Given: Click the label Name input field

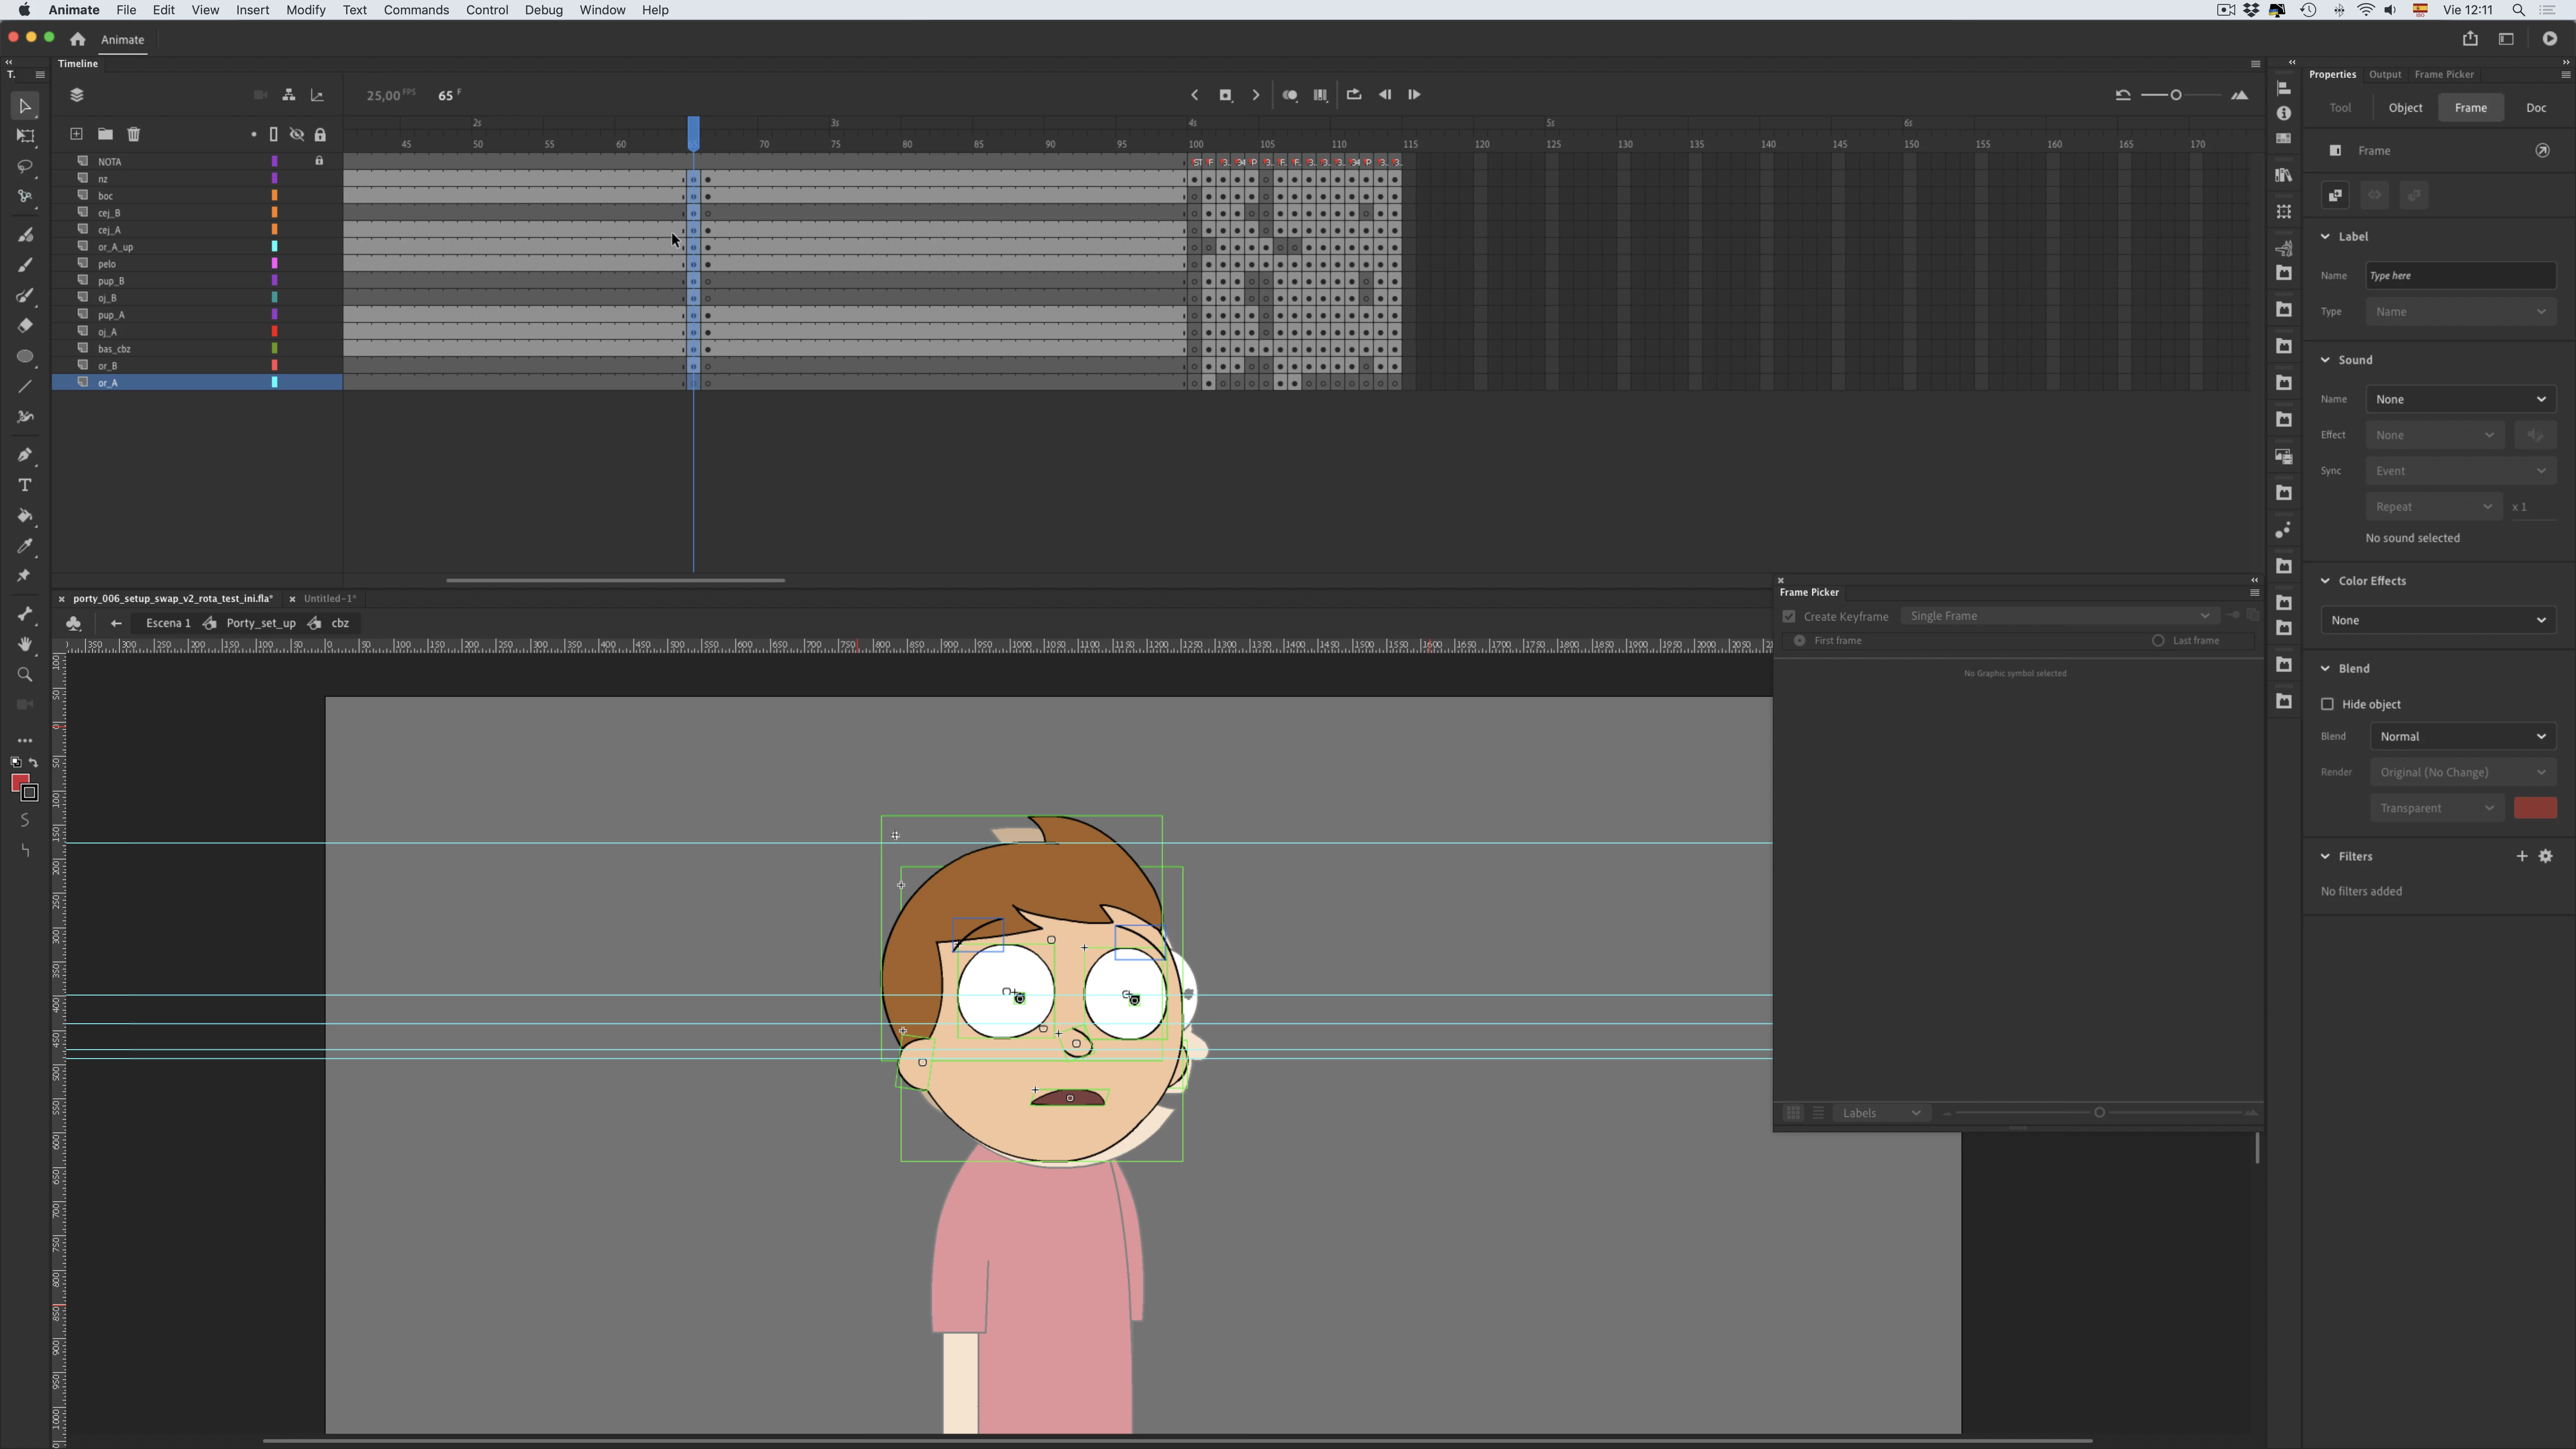Looking at the screenshot, I should 2459,276.
